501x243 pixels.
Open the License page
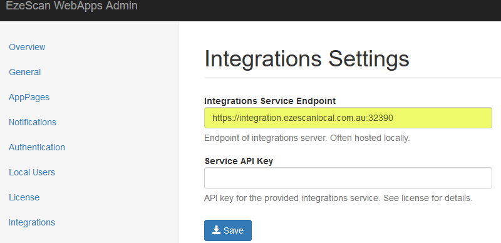click(x=24, y=197)
